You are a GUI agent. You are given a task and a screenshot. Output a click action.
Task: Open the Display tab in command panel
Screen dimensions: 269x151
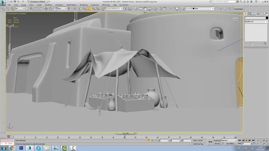click(x=262, y=14)
